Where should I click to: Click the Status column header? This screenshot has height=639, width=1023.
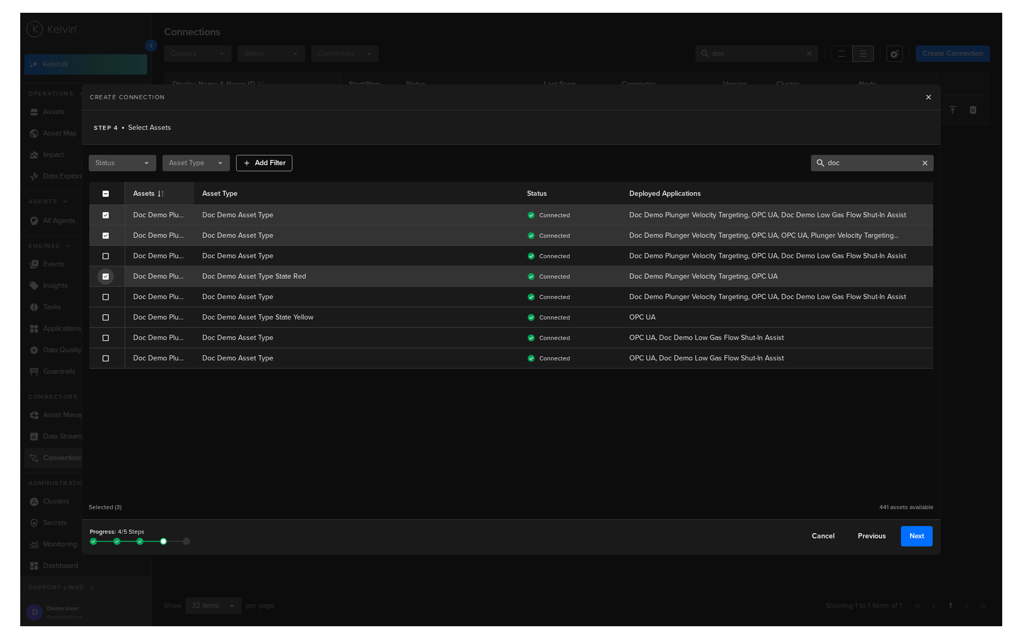click(537, 194)
